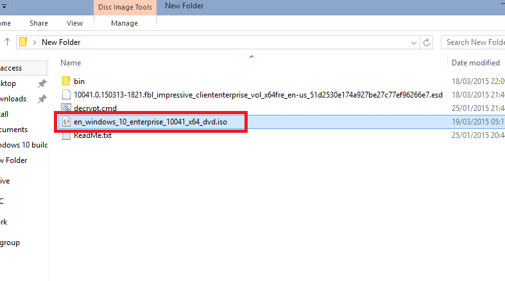
Task: Switch to the View ribbon tab
Action: click(74, 23)
